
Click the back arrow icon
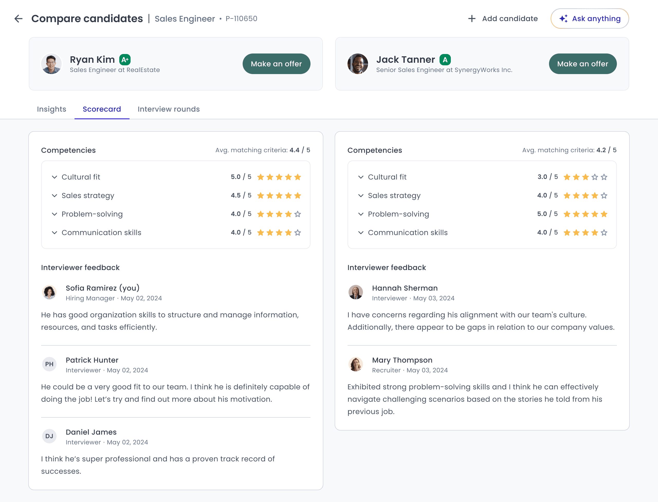pyautogui.click(x=19, y=19)
